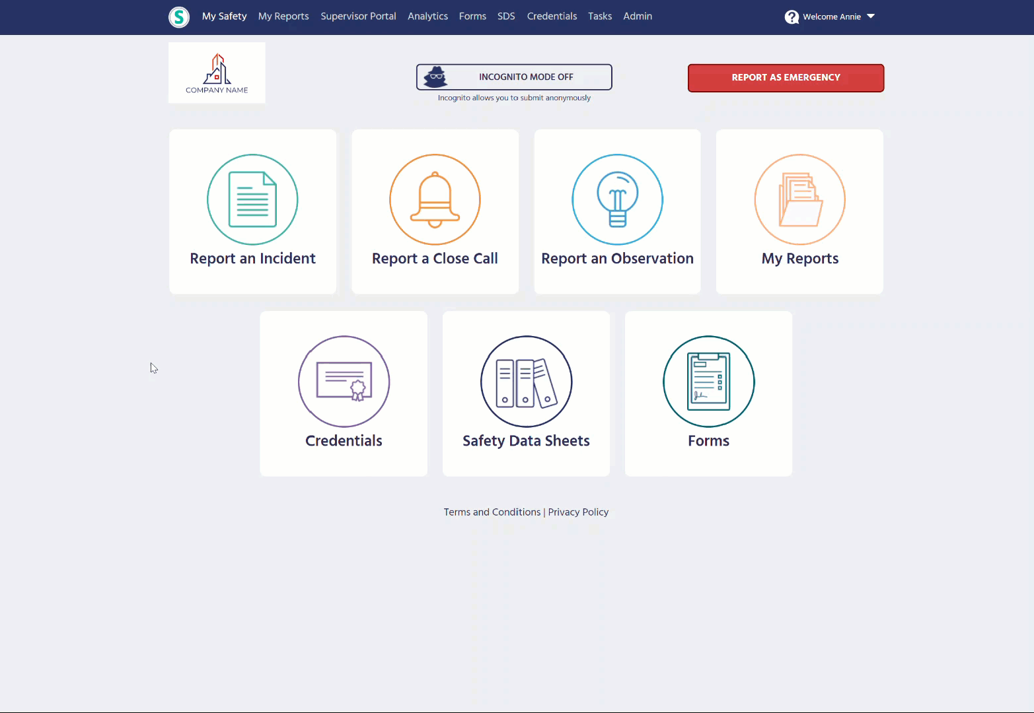Open My Reports via the folder icon
The image size is (1034, 713).
(x=799, y=199)
